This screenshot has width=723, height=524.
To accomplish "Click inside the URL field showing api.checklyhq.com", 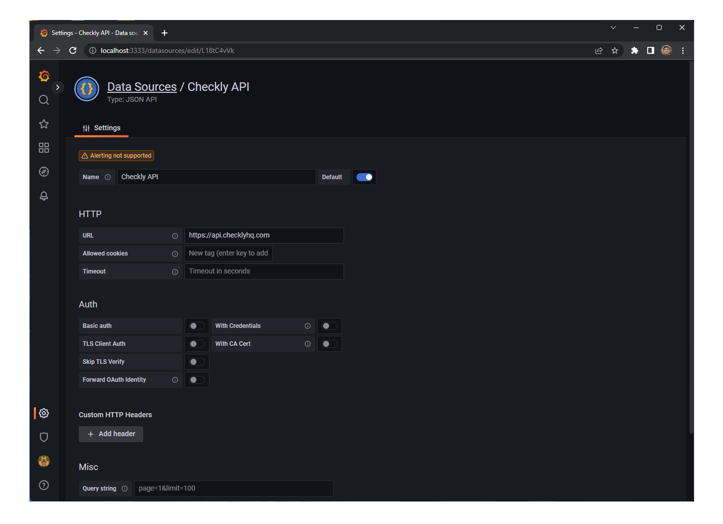I will (x=264, y=235).
